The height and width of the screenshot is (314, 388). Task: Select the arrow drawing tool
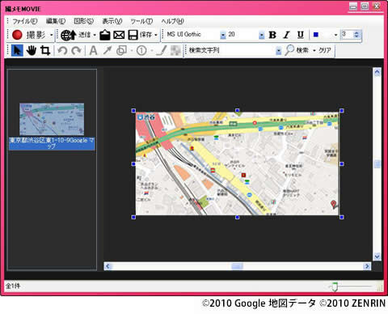(108, 50)
